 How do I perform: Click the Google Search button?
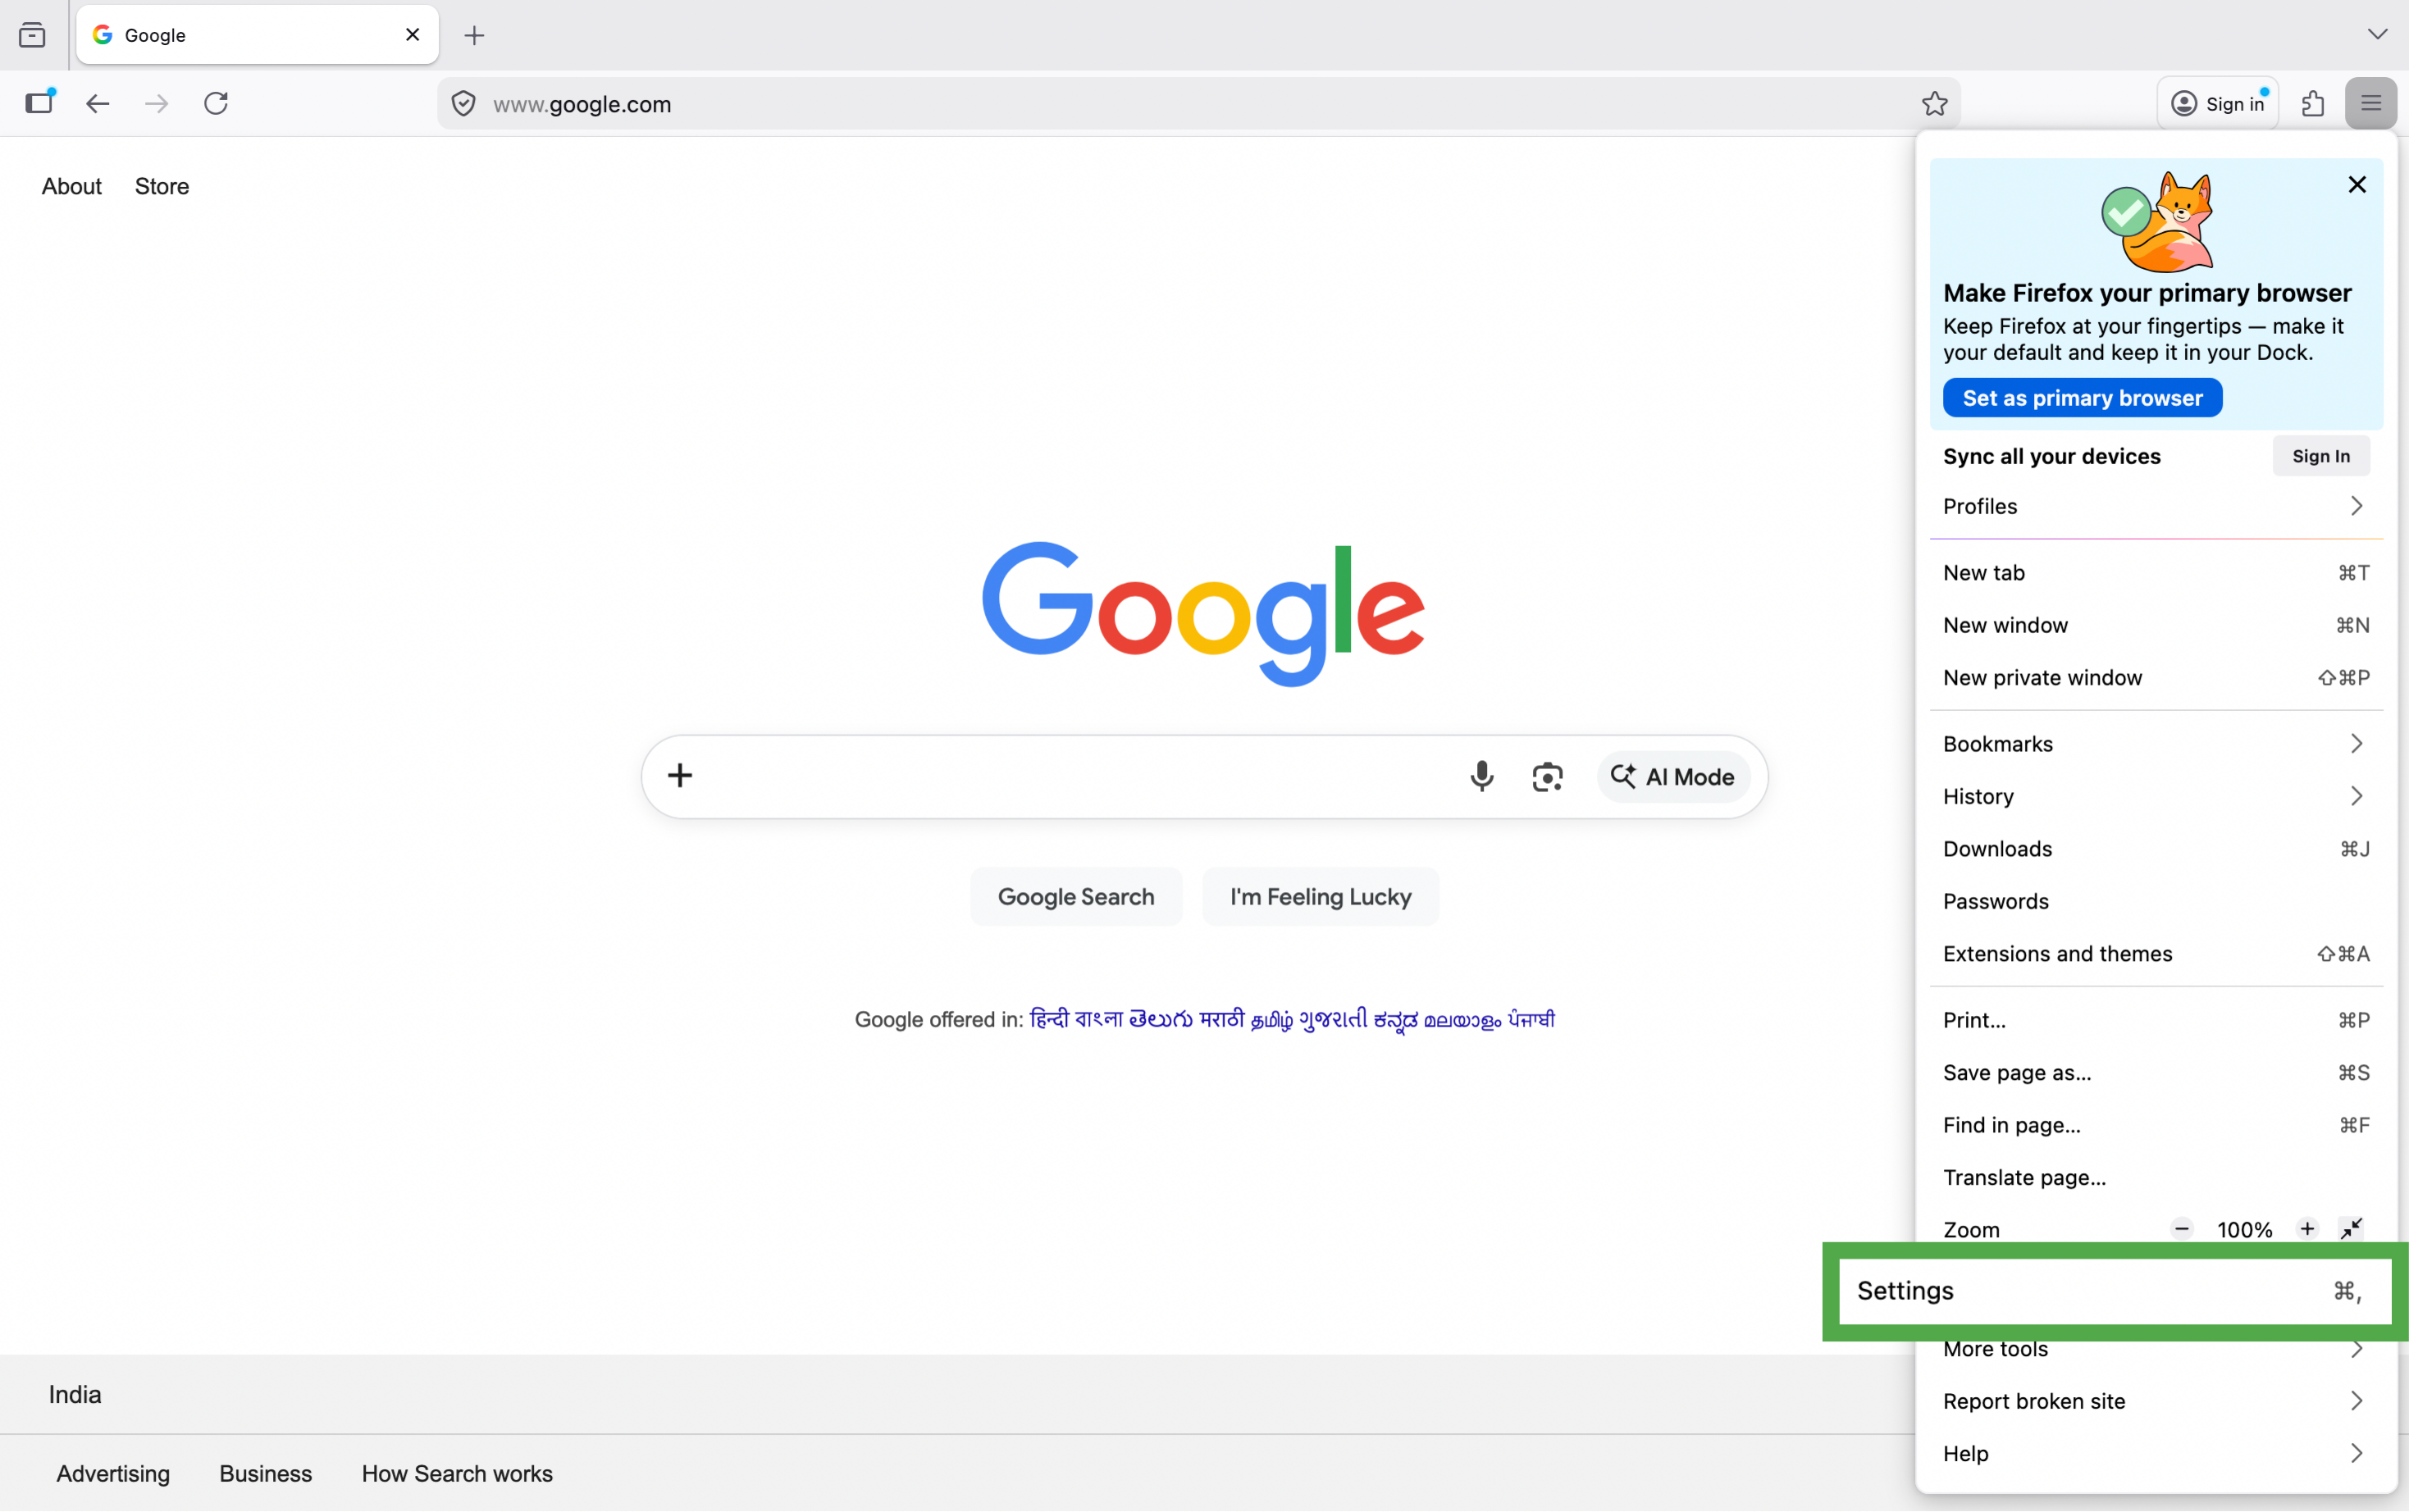coord(1076,897)
